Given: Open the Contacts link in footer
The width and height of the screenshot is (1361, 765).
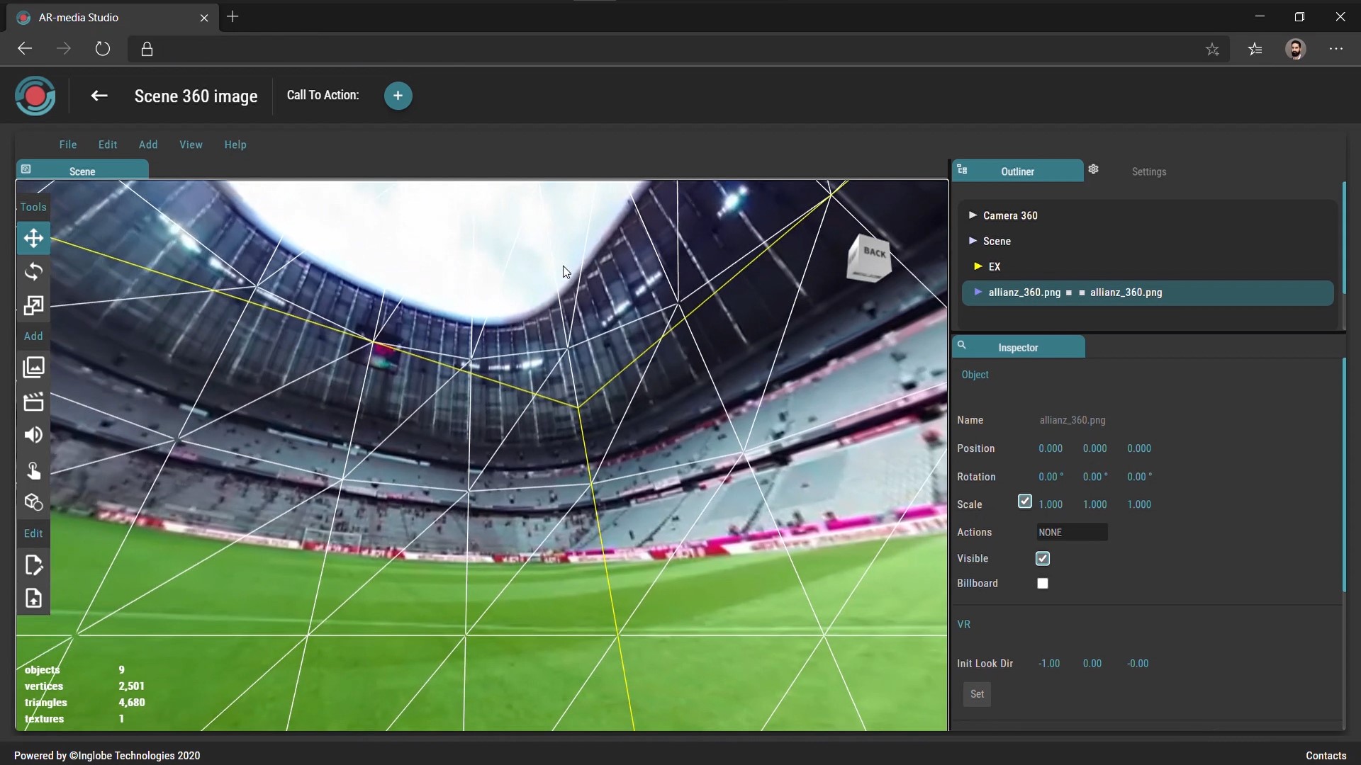Looking at the screenshot, I should [x=1325, y=756].
